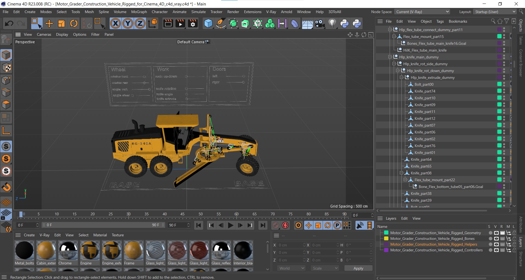Open the V-Ray menu
Image resolution: width=525 pixels, height=280 pixels.
point(271,12)
